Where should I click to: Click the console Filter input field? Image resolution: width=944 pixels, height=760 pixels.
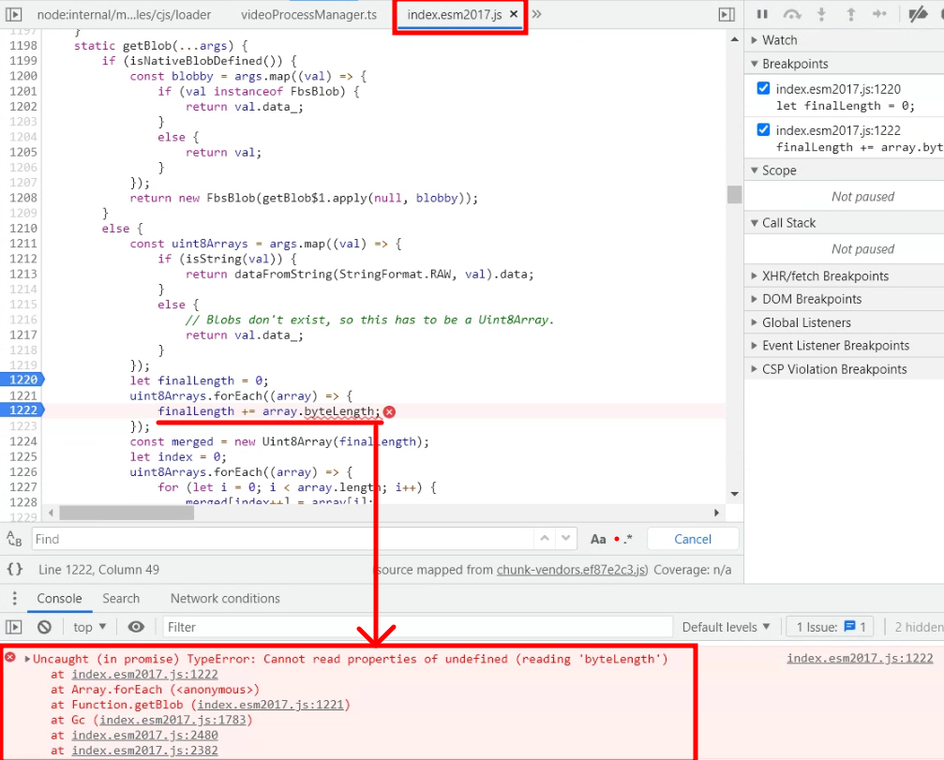[x=417, y=627]
